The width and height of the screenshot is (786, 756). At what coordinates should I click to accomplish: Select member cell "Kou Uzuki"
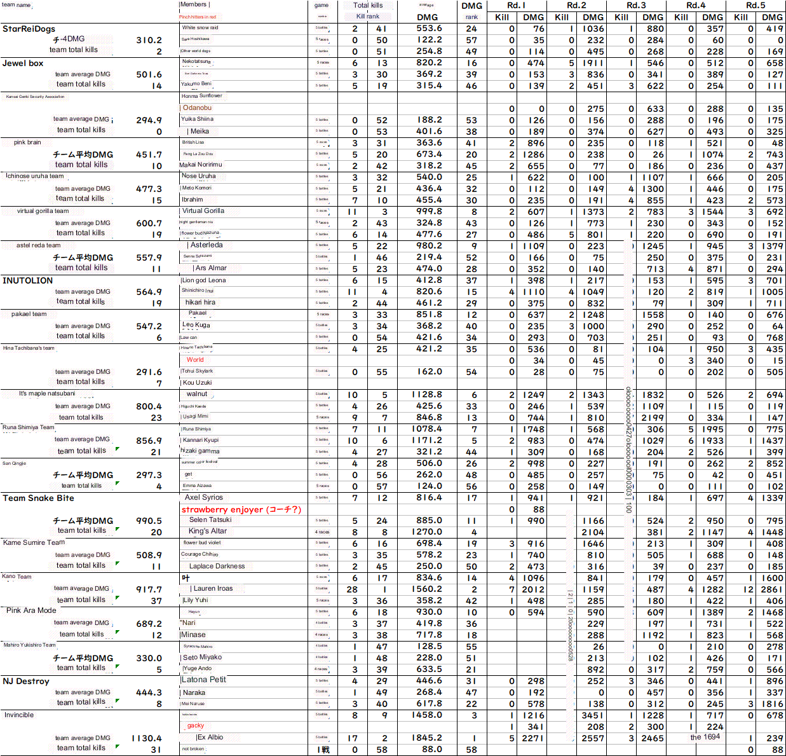pyautogui.click(x=197, y=383)
